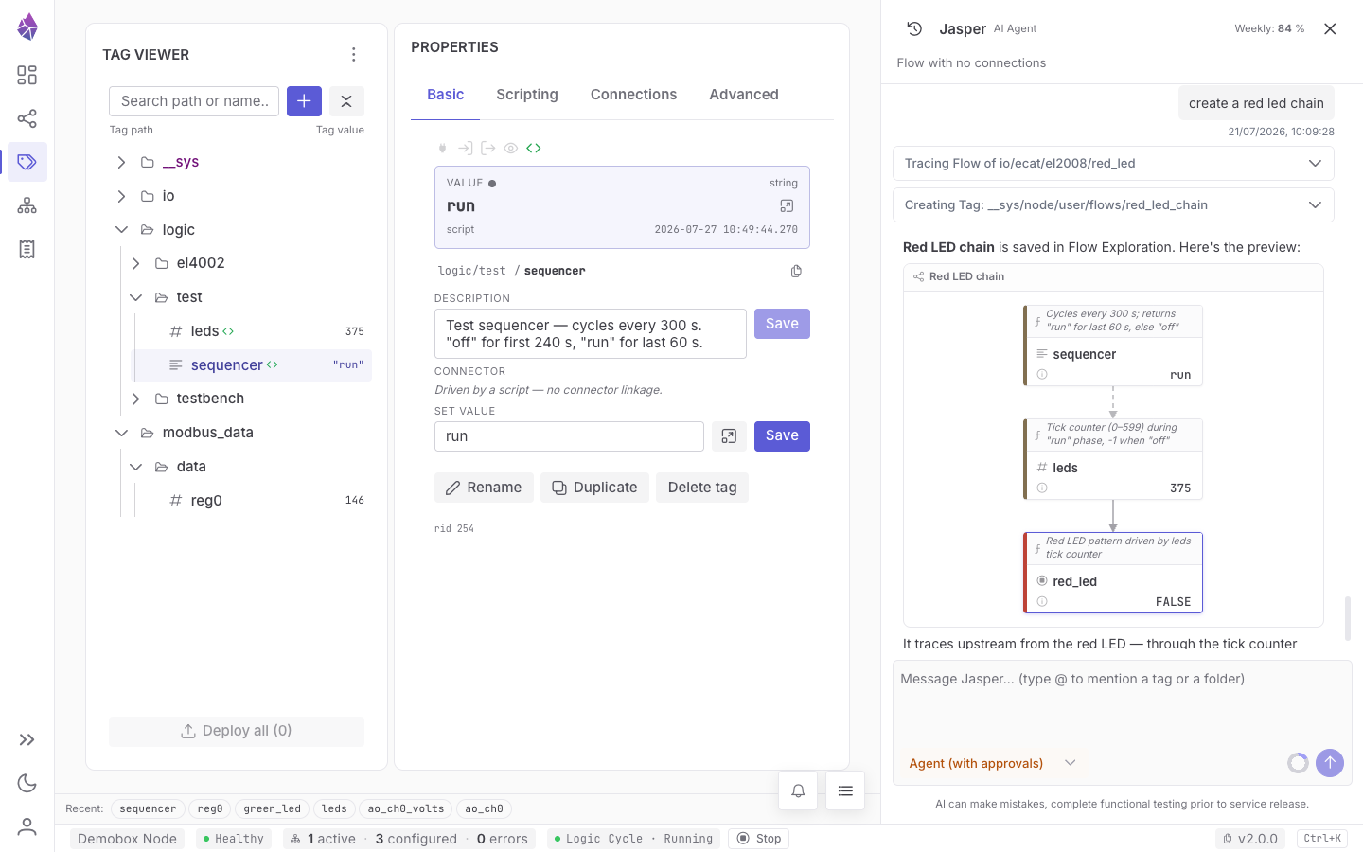The height and width of the screenshot is (852, 1363).
Task: Add a new tag with plus button
Action: pos(304,101)
